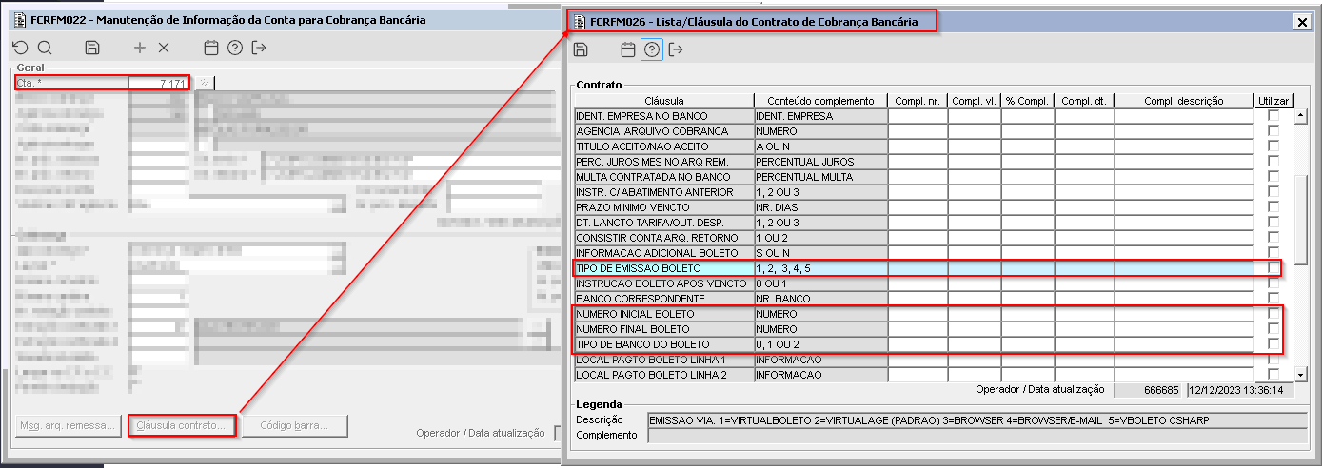Viewport: 1322px width, 468px height.
Task: Tick Utilizar for PRAZO MINIMO VENCTO
Action: click(1273, 207)
